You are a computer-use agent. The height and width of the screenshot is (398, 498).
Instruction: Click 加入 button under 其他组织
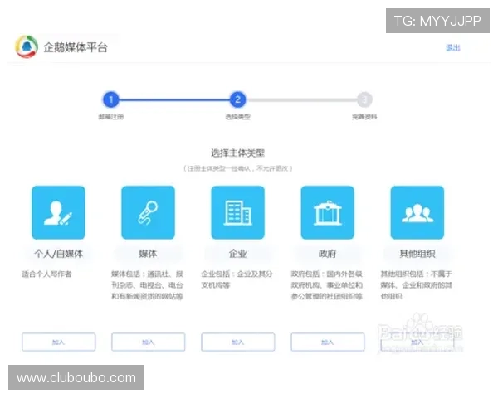point(417,342)
